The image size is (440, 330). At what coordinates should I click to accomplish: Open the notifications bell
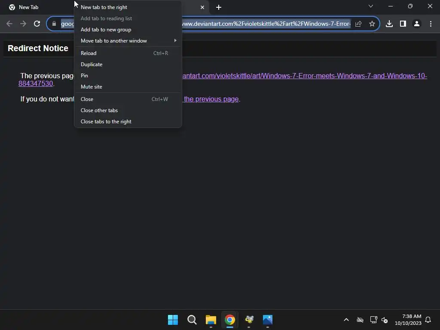coord(428,320)
